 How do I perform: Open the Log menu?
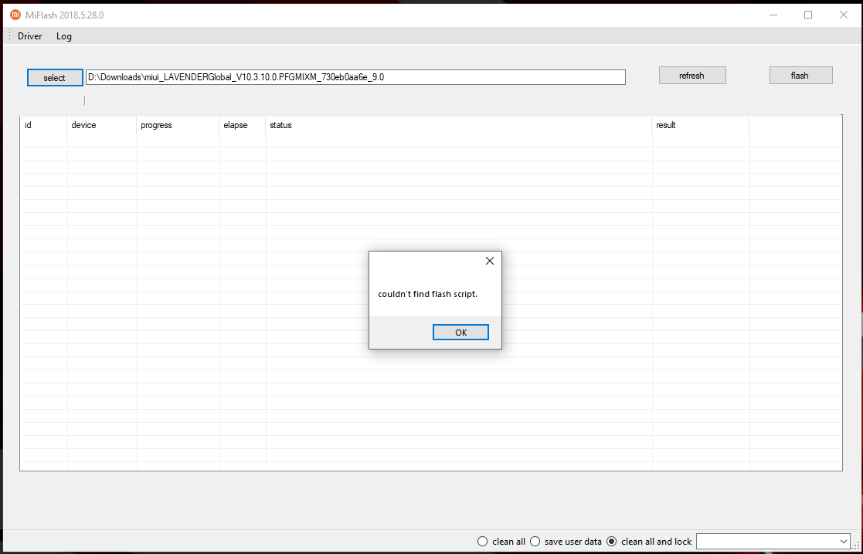click(x=64, y=36)
